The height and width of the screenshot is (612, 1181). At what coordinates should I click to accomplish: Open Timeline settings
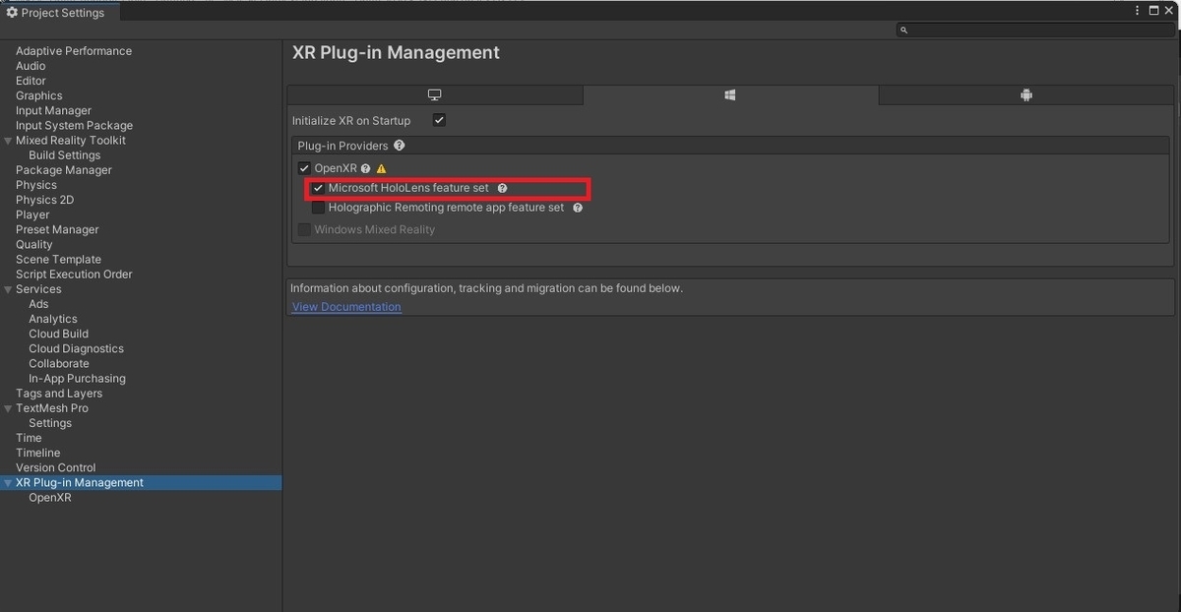point(38,453)
